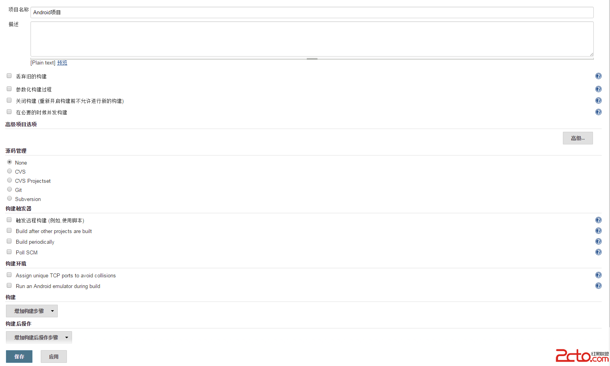This screenshot has width=610, height=366.
Task: Open the 增加构建步骤 dropdown
Action: pos(32,311)
